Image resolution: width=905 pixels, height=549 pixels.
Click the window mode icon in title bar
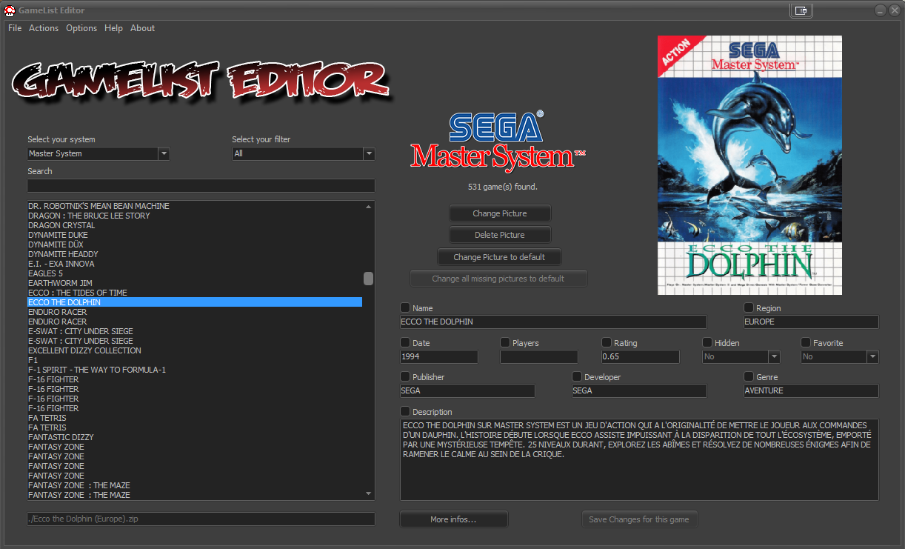click(801, 10)
